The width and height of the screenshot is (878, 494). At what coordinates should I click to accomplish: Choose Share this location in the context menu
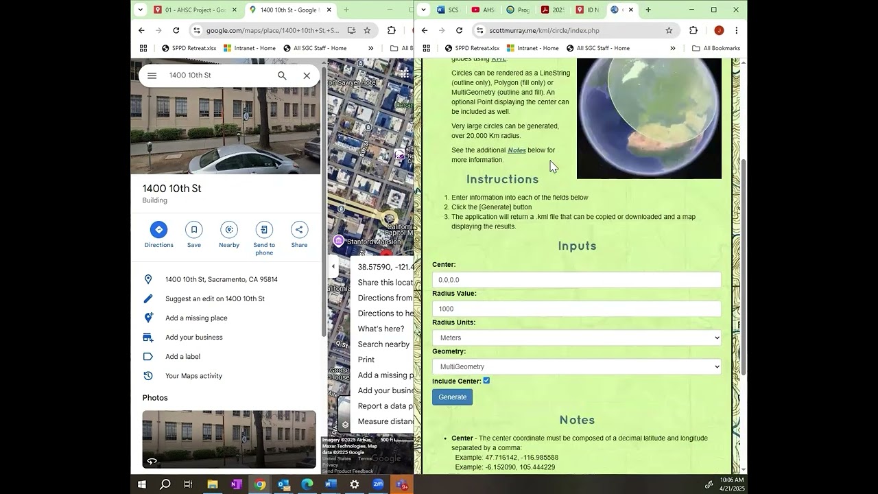point(385,282)
